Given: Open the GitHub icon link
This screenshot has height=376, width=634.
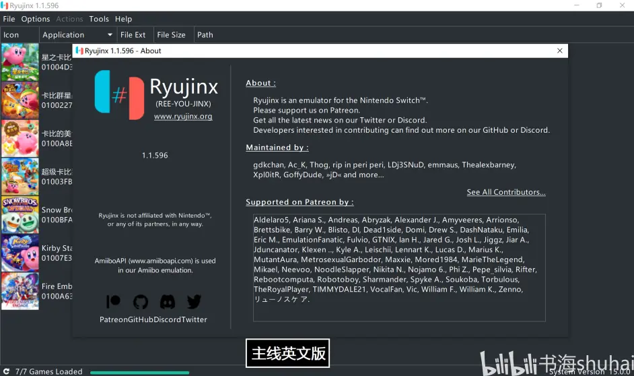Looking at the screenshot, I should [140, 301].
